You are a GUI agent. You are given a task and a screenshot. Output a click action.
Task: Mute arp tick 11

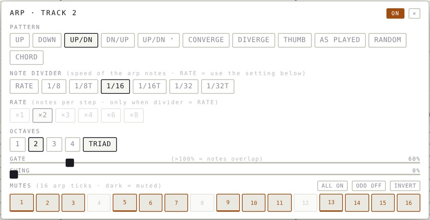click(279, 203)
